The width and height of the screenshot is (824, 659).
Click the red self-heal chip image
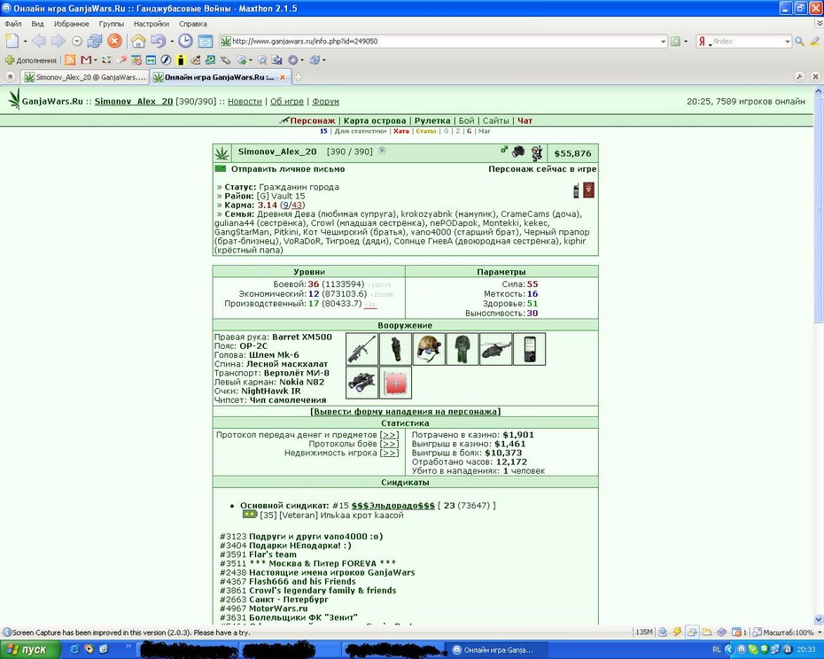click(395, 383)
